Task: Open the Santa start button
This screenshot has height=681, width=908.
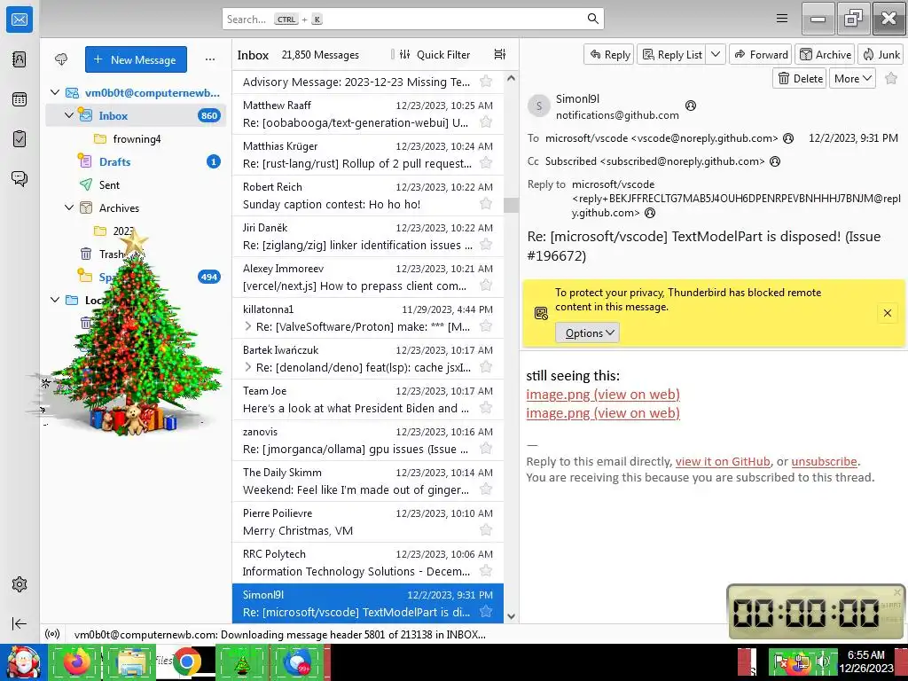Action: [x=23, y=661]
